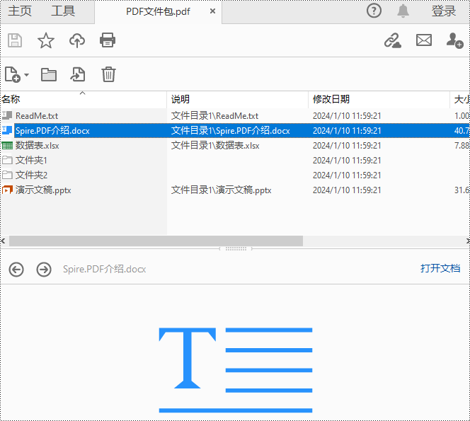Click the 文件夹2 folder icon

pyautogui.click(x=7, y=175)
